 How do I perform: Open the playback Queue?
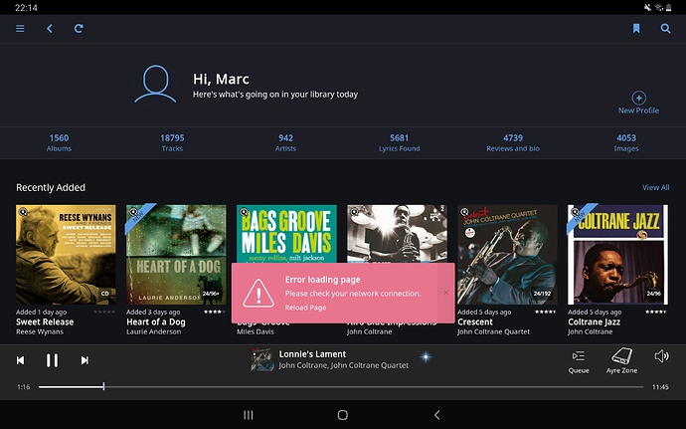pyautogui.click(x=579, y=361)
